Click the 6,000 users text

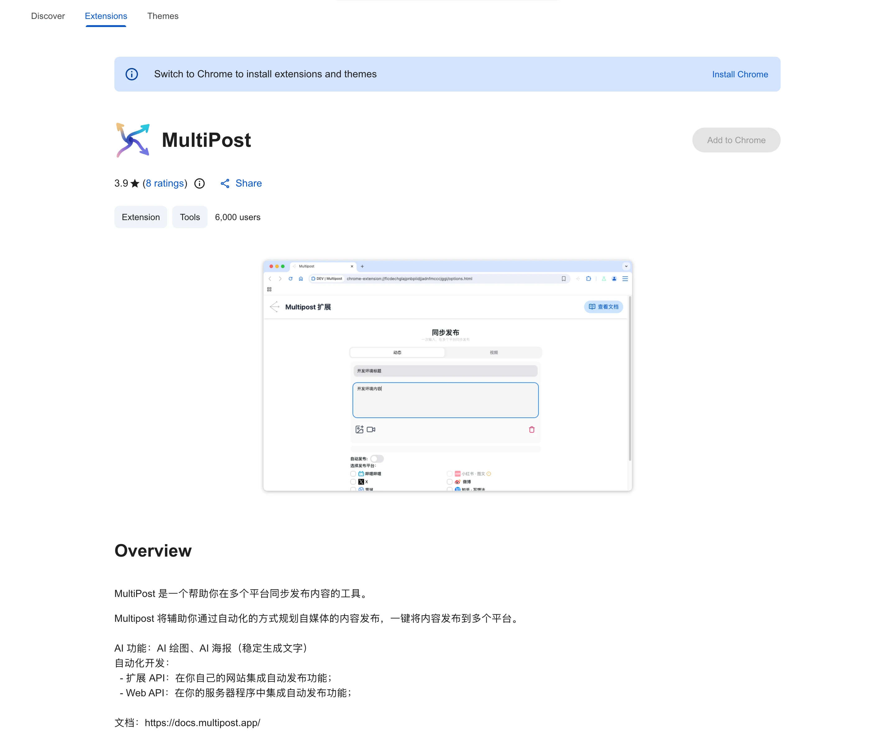pyautogui.click(x=237, y=217)
